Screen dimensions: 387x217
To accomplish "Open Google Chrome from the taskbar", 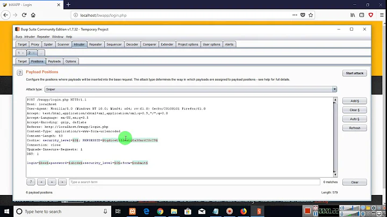I will click(x=160, y=211).
